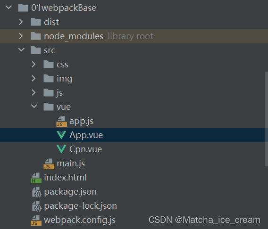Click the JSON icon of package-lock.json

click(37, 206)
